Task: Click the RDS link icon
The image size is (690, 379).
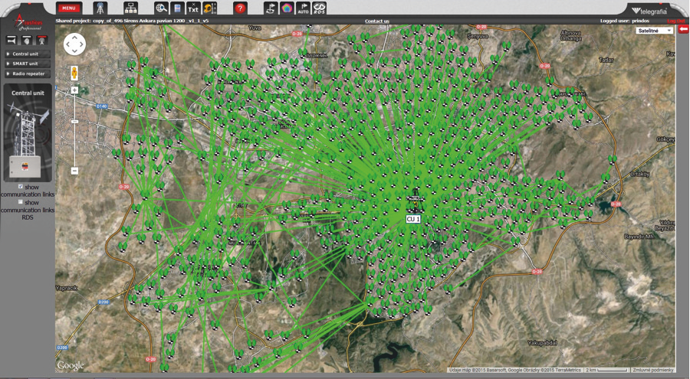Action: tap(320, 8)
